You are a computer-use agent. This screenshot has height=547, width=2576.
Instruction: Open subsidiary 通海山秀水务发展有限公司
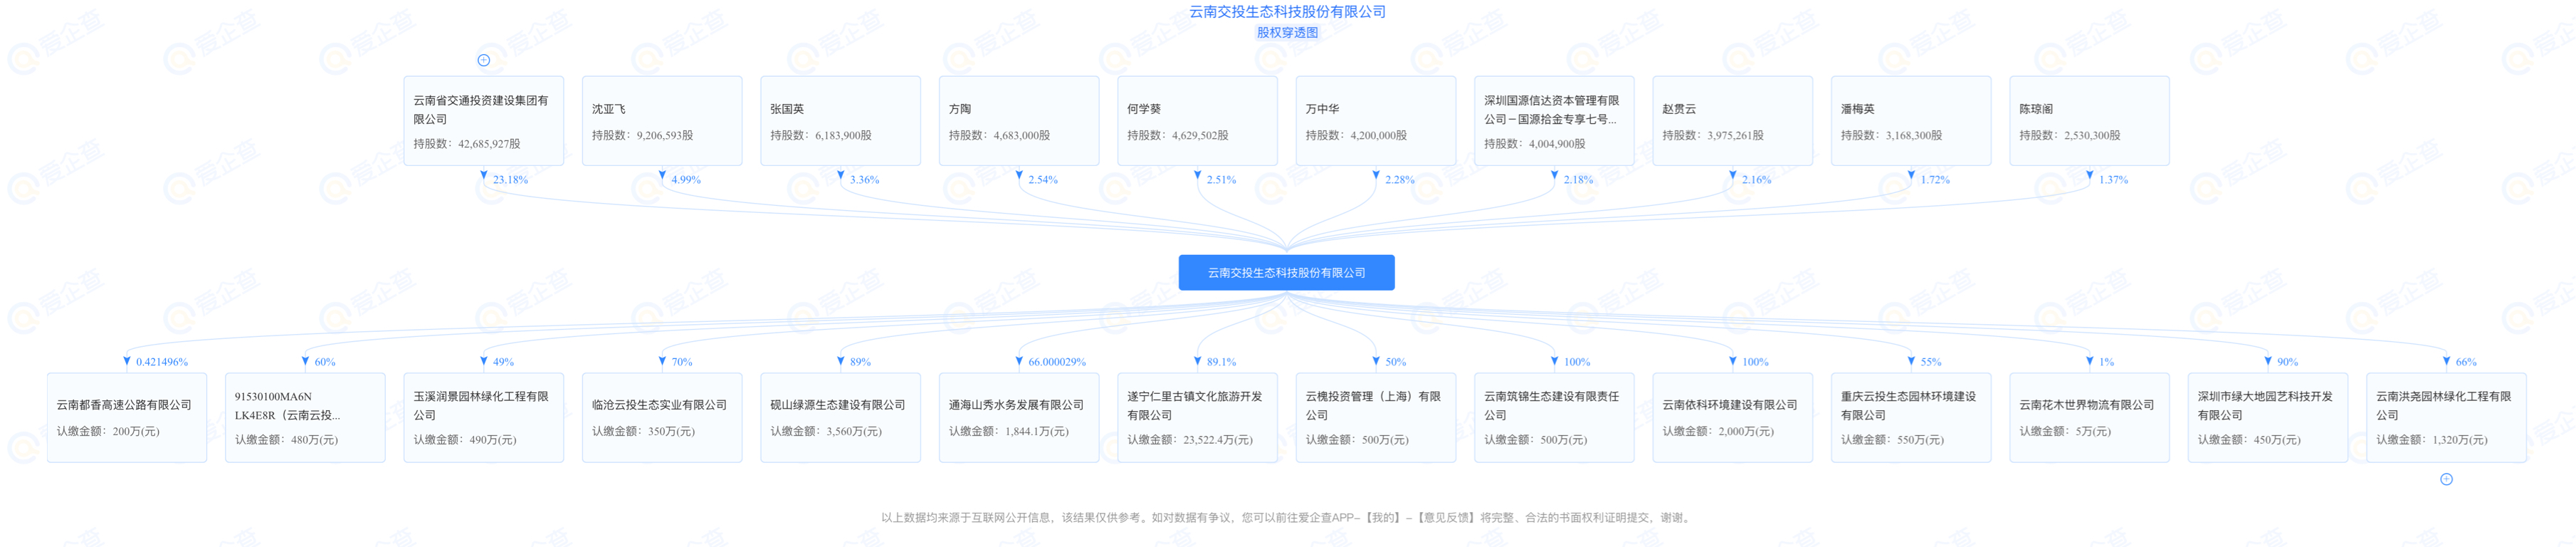pyautogui.click(x=1019, y=418)
